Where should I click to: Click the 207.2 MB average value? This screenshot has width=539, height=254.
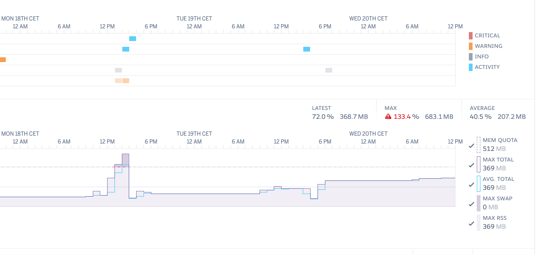click(512, 117)
